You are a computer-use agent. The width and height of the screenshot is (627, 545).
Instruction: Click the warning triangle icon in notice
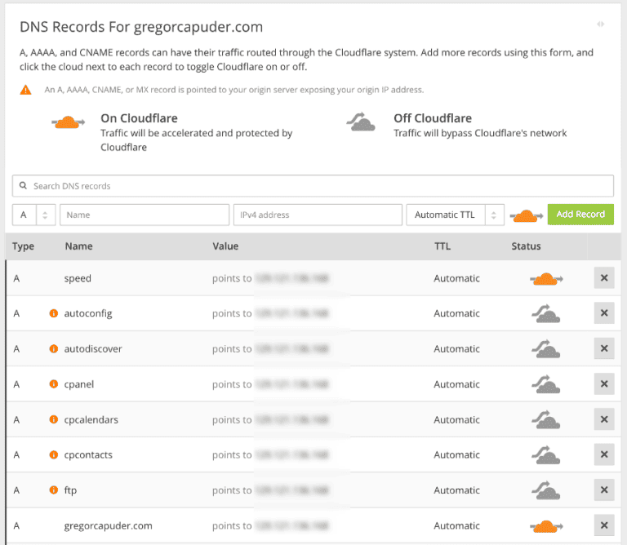(x=26, y=90)
